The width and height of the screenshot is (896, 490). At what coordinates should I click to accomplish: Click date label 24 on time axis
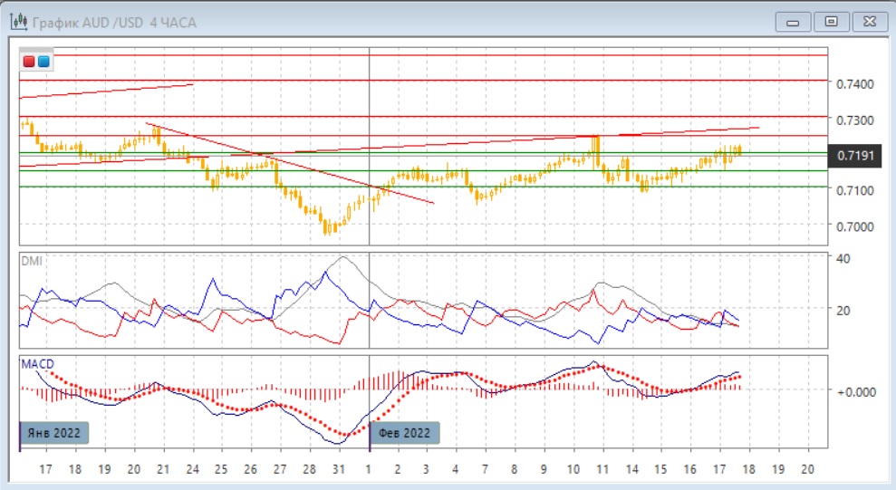coord(193,469)
